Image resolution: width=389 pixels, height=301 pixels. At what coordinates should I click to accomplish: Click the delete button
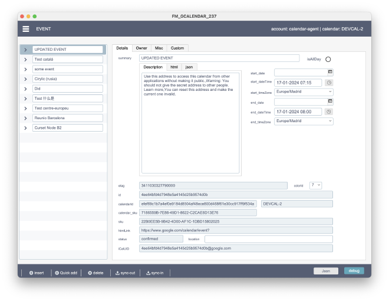pos(95,273)
